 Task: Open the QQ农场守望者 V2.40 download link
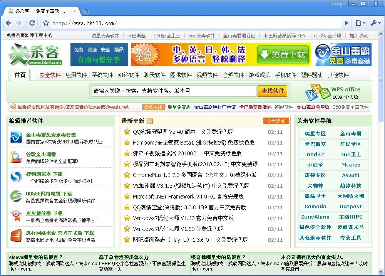pyautogui.click(x=183, y=132)
